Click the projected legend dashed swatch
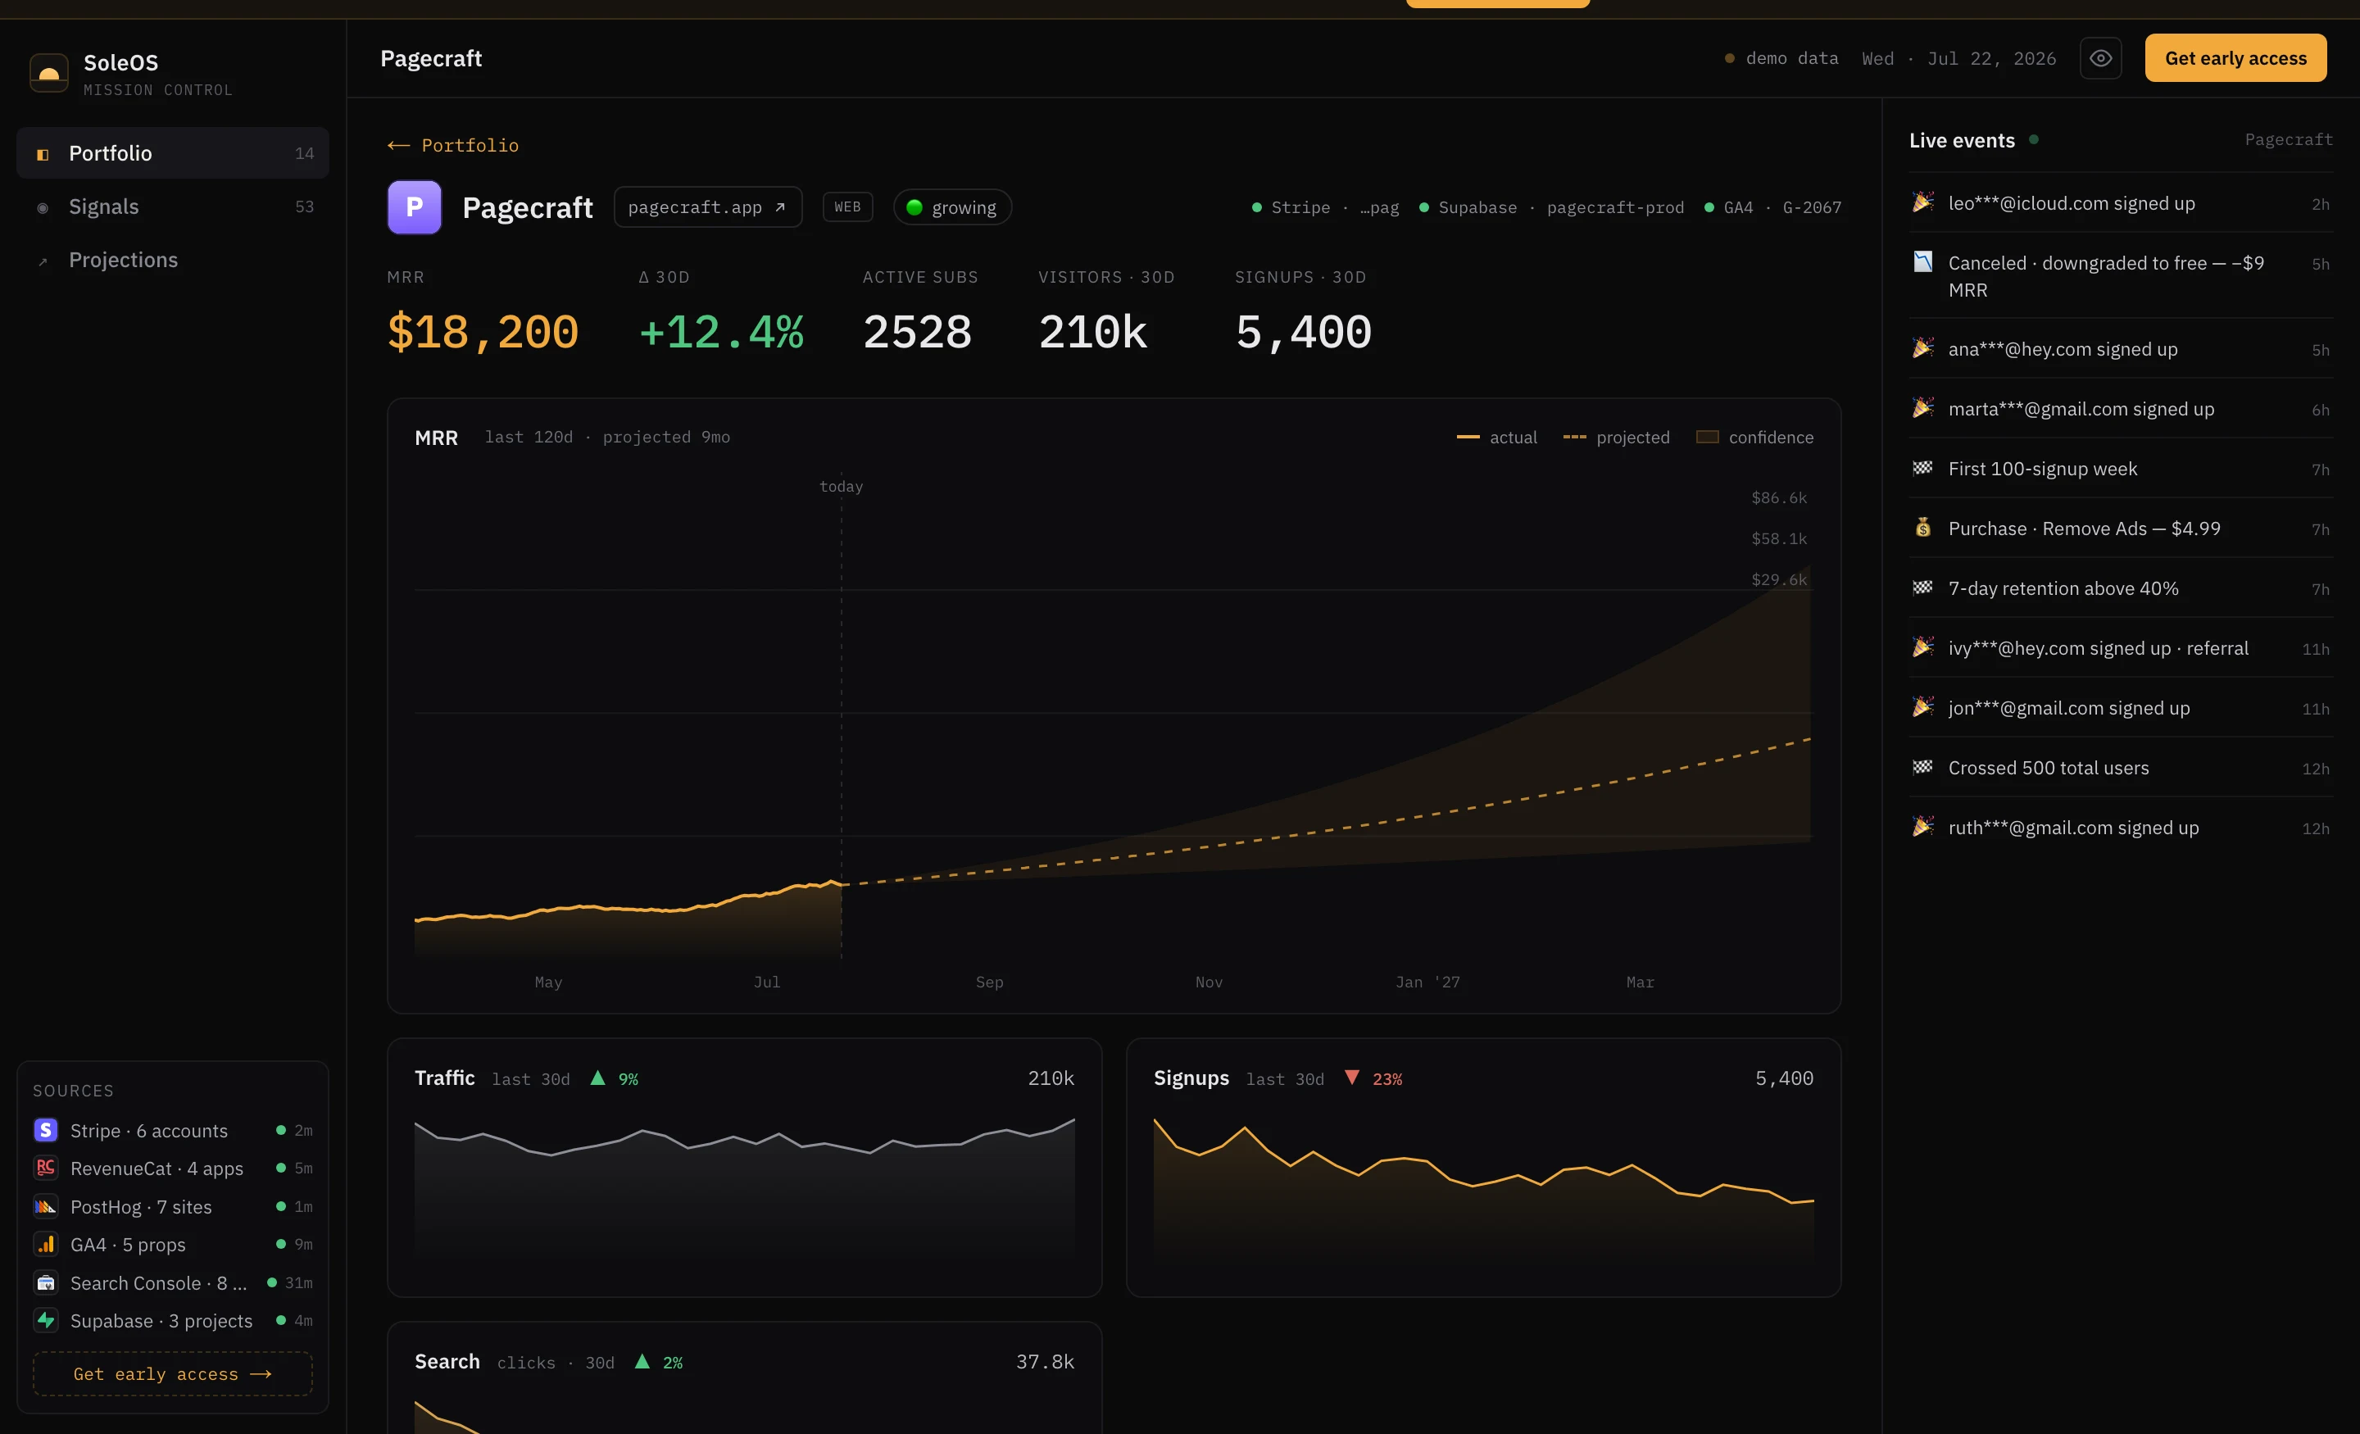The width and height of the screenshot is (2360, 1434). [x=1575, y=437]
